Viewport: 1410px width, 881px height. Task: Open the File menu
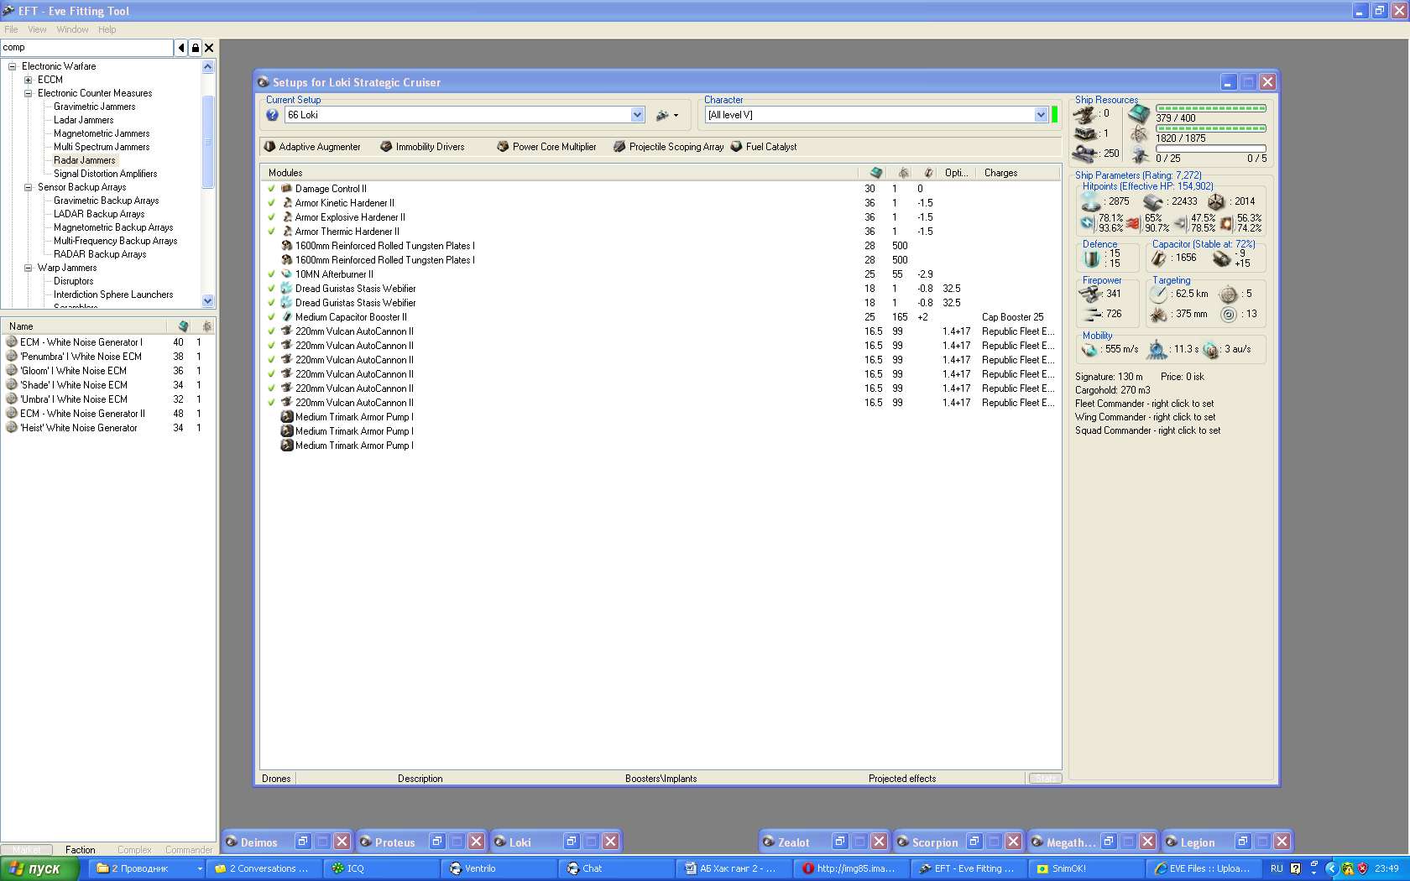[11, 29]
